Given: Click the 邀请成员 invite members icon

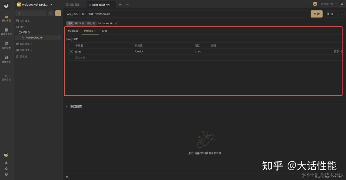Looking at the screenshot, I should click(x=6, y=78).
